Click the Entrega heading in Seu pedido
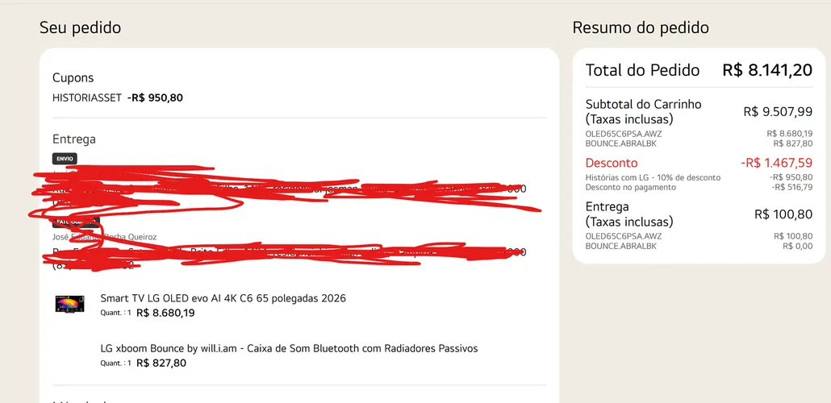 click(74, 139)
